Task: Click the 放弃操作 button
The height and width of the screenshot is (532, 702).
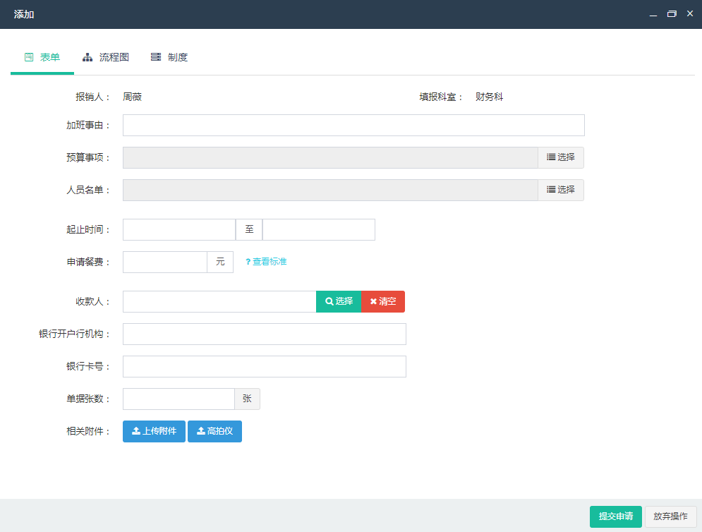Action: (x=670, y=516)
